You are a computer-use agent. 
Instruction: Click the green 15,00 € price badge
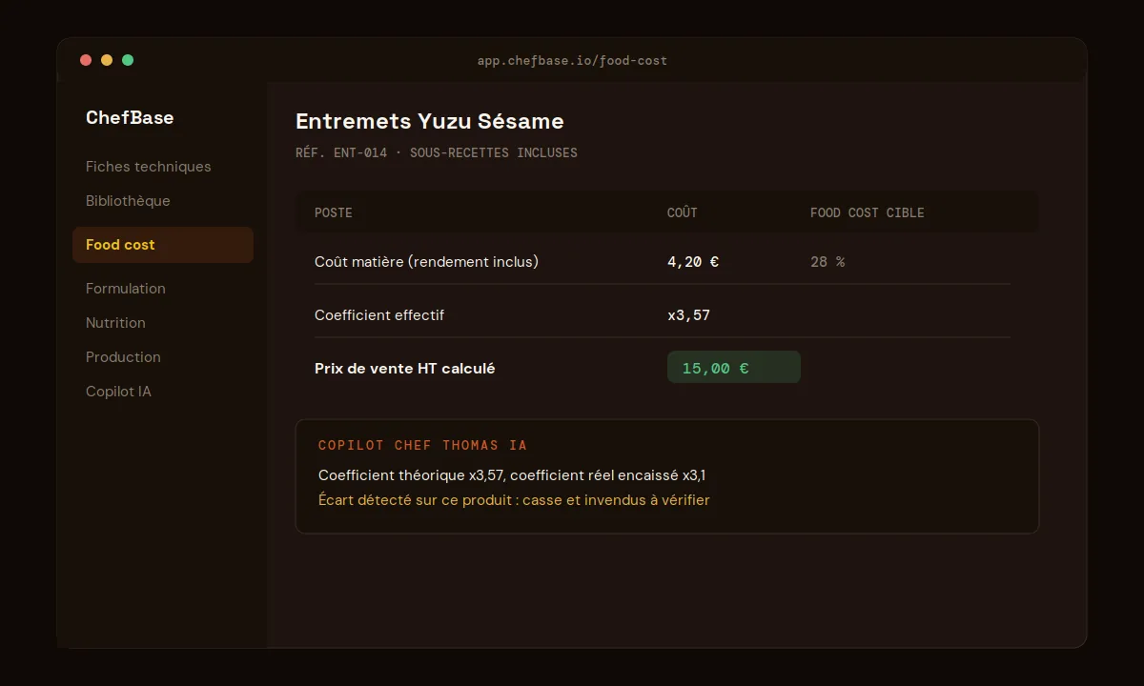click(734, 368)
